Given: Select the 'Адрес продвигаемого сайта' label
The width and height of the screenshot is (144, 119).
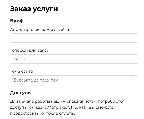Looking at the screenshot, I should (39, 29).
